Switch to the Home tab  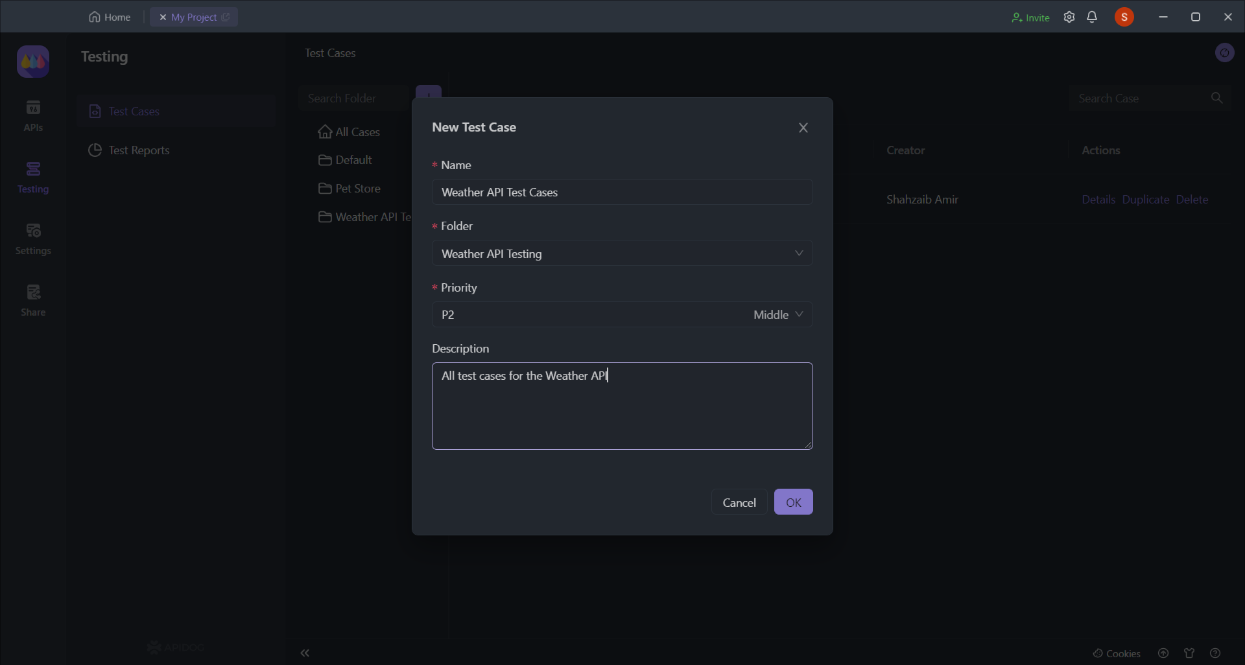click(110, 17)
